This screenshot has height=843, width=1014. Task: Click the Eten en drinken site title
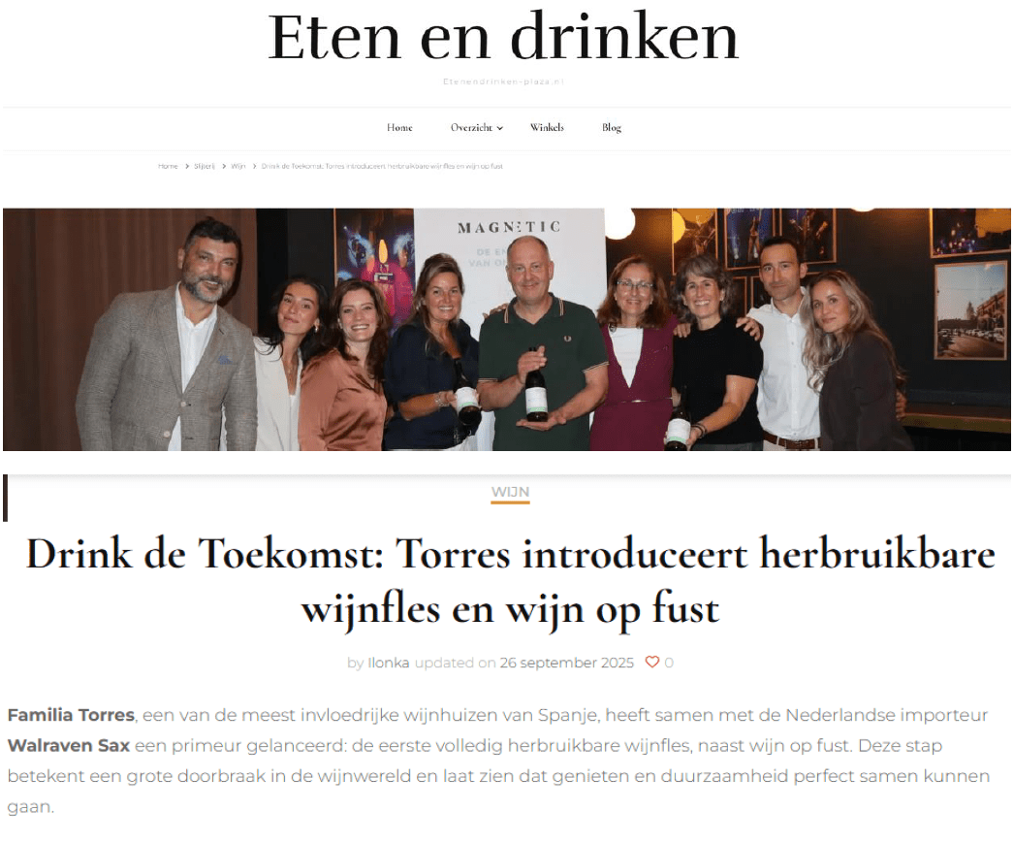[503, 38]
